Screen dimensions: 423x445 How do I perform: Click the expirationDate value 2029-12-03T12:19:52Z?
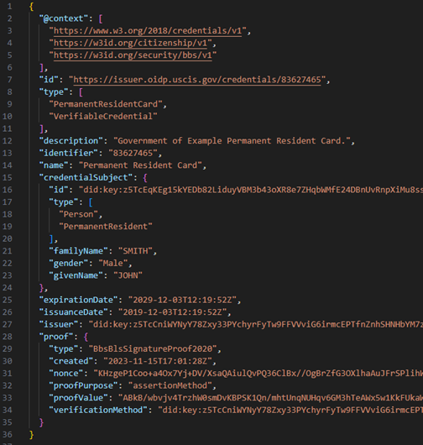click(182, 300)
